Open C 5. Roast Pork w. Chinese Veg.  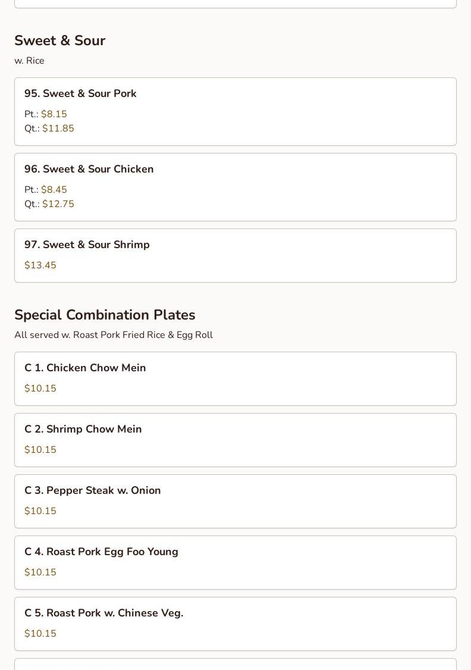point(235,624)
